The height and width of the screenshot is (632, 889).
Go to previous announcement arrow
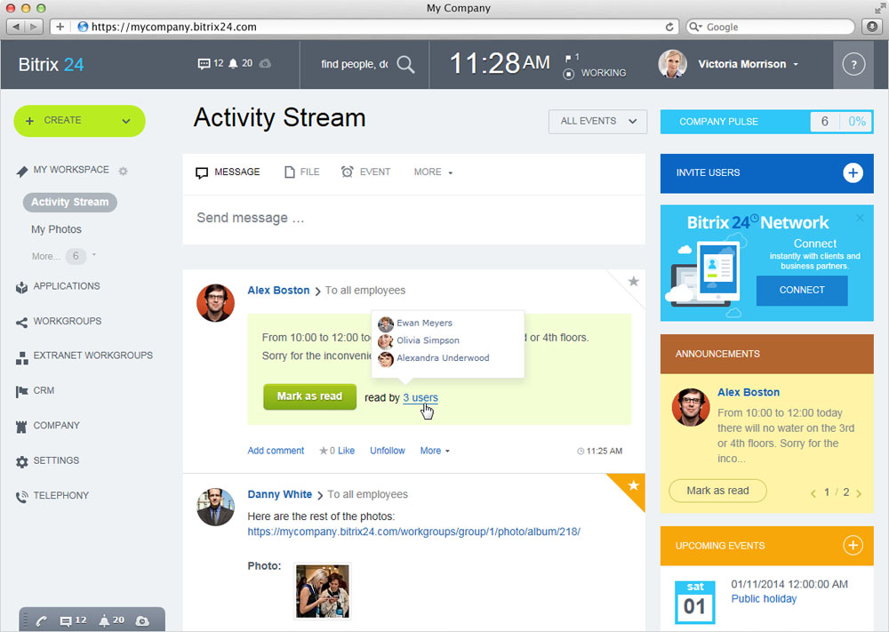pos(813,493)
